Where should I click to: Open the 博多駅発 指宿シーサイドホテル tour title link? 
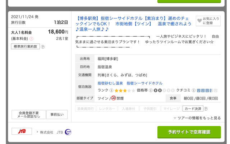(133, 24)
